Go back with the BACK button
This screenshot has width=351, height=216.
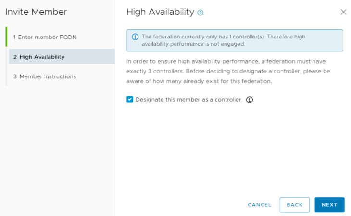(x=295, y=205)
